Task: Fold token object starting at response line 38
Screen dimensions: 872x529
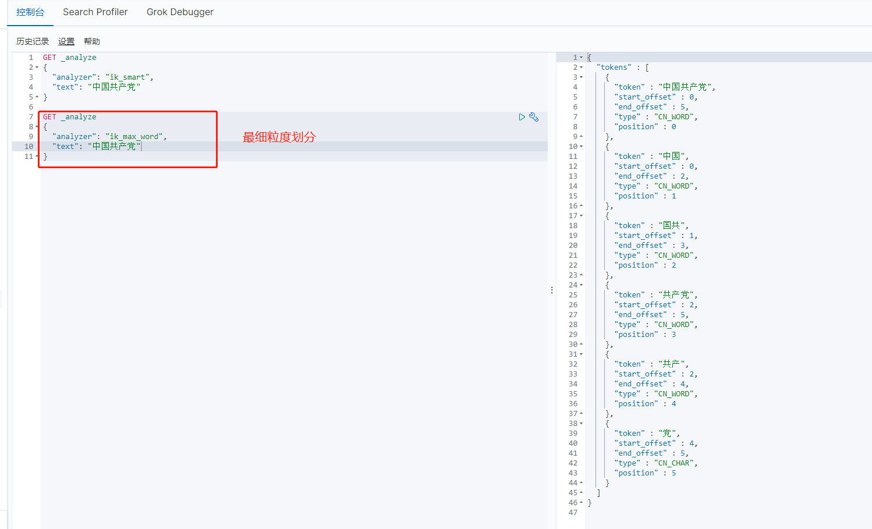Action: tap(581, 424)
